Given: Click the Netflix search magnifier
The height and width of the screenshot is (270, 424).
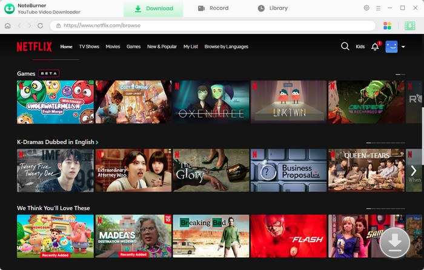Looking at the screenshot, I should (345, 47).
